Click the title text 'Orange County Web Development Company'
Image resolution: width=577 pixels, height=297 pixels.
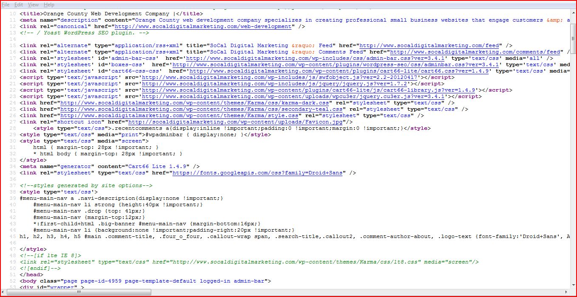pyautogui.click(x=105, y=14)
